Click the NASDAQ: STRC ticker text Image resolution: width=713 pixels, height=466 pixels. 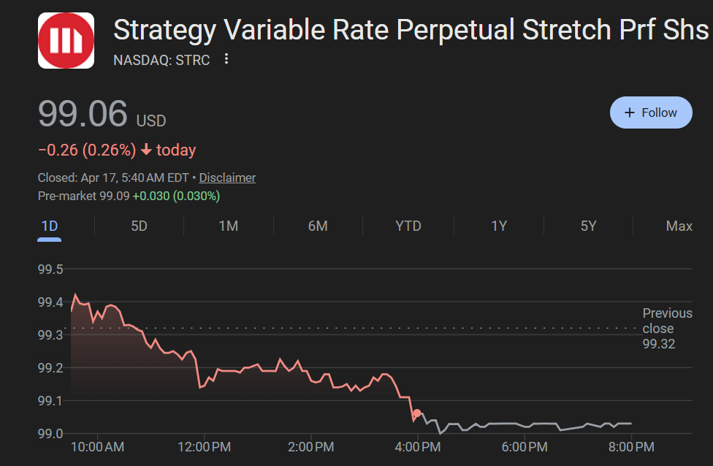coord(161,61)
